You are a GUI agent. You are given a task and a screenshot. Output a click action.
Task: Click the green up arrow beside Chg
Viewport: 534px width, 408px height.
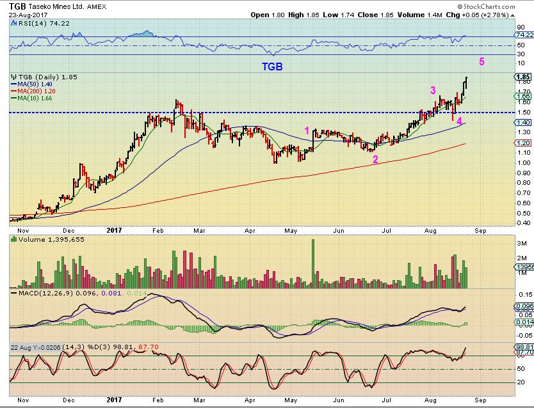512,15
